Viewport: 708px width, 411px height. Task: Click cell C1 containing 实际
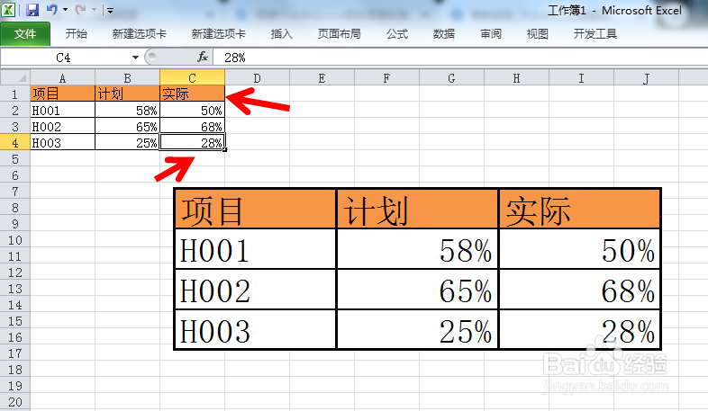[193, 94]
